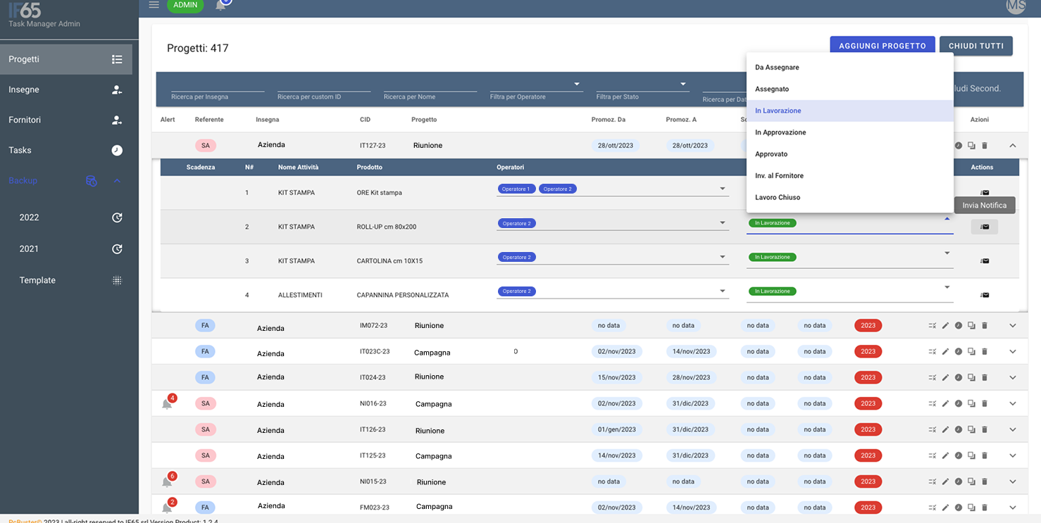The width and height of the screenshot is (1041, 523).
Task: Click the AGGIUNGI PROGETTO button
Action: [x=883, y=46]
